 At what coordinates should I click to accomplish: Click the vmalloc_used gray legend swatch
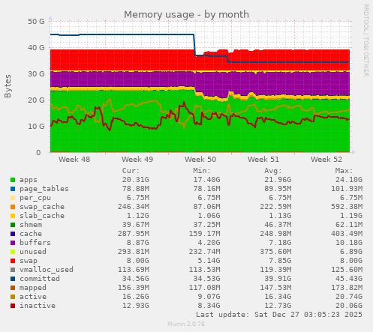coord(13,270)
